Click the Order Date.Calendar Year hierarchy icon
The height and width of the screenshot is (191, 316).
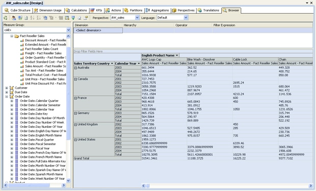tap(16, 110)
